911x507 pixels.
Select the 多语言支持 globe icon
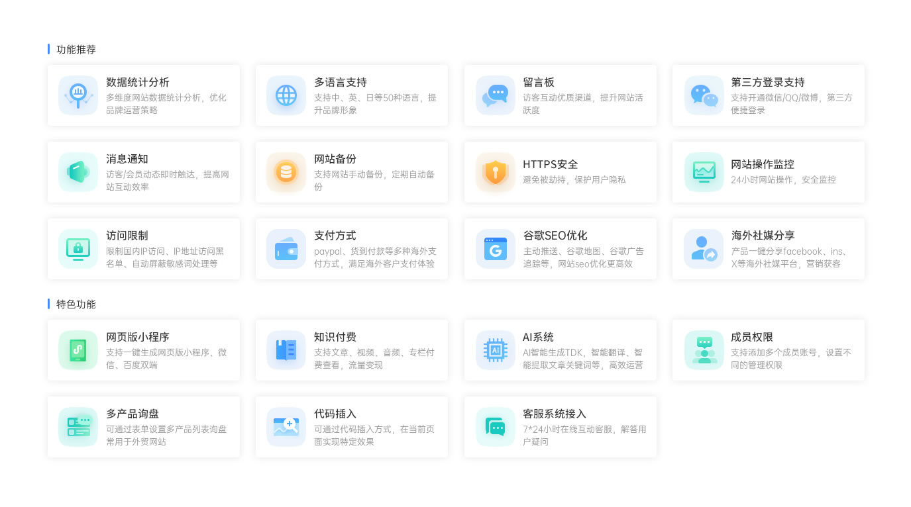(286, 95)
